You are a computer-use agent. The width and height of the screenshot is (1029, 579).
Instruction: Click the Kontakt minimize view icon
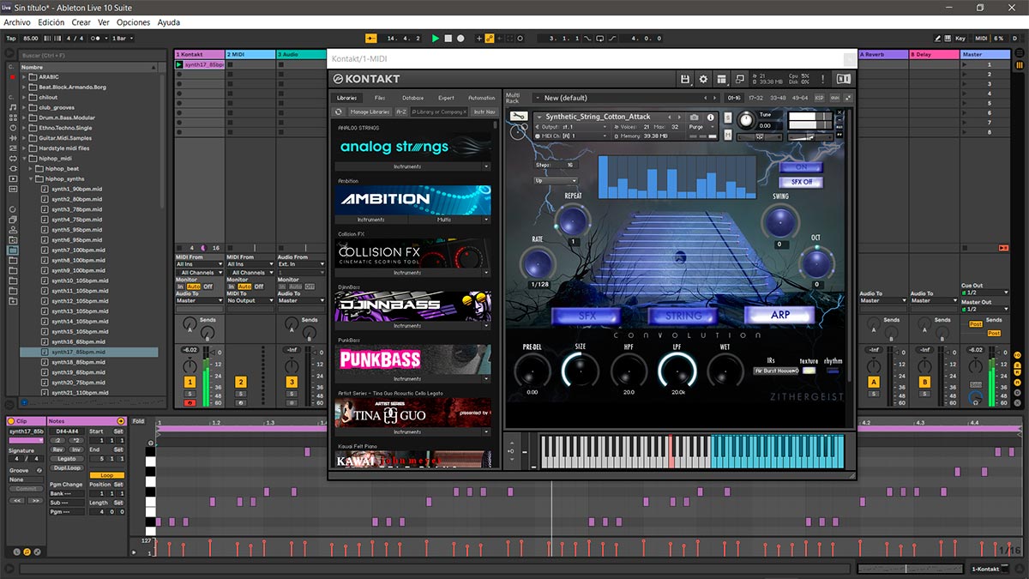point(739,79)
